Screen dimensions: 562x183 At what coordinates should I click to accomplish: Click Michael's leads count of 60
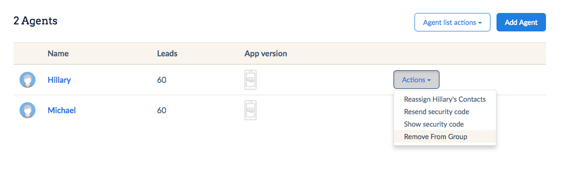(x=161, y=110)
